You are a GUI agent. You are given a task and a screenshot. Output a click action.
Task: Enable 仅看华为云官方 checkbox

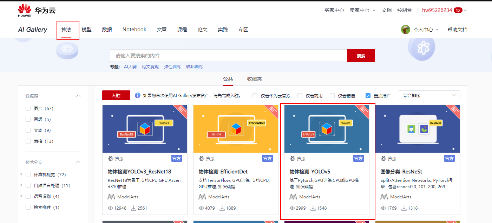255,96
